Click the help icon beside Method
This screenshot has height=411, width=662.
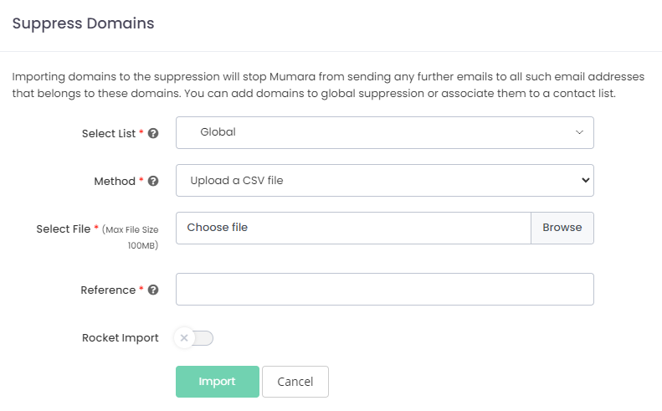(x=153, y=181)
